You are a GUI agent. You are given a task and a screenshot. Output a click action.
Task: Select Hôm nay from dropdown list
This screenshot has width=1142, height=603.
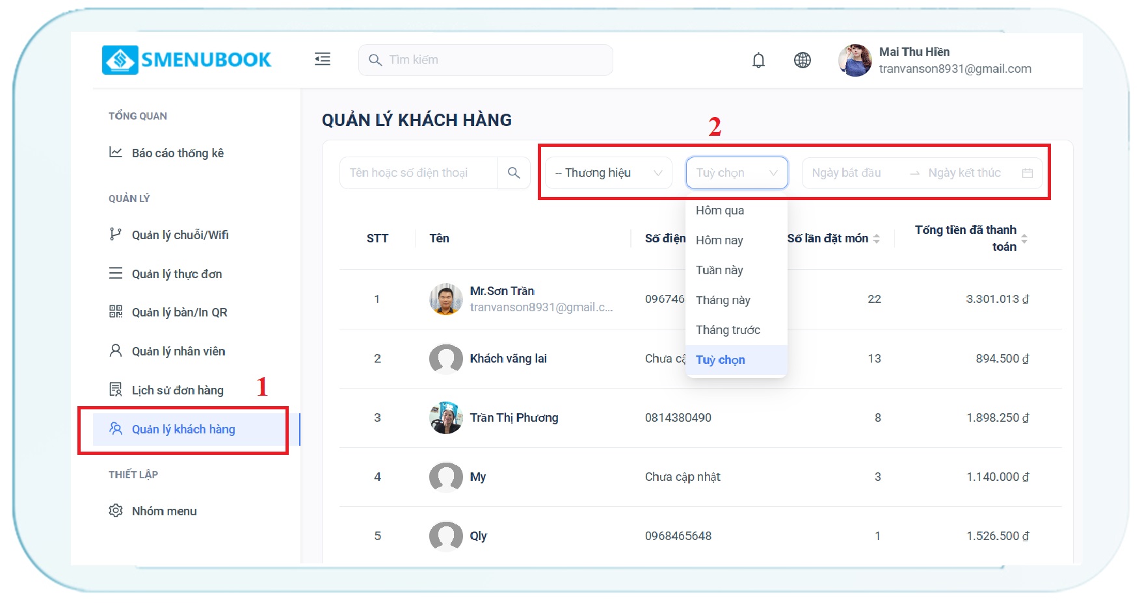point(719,240)
